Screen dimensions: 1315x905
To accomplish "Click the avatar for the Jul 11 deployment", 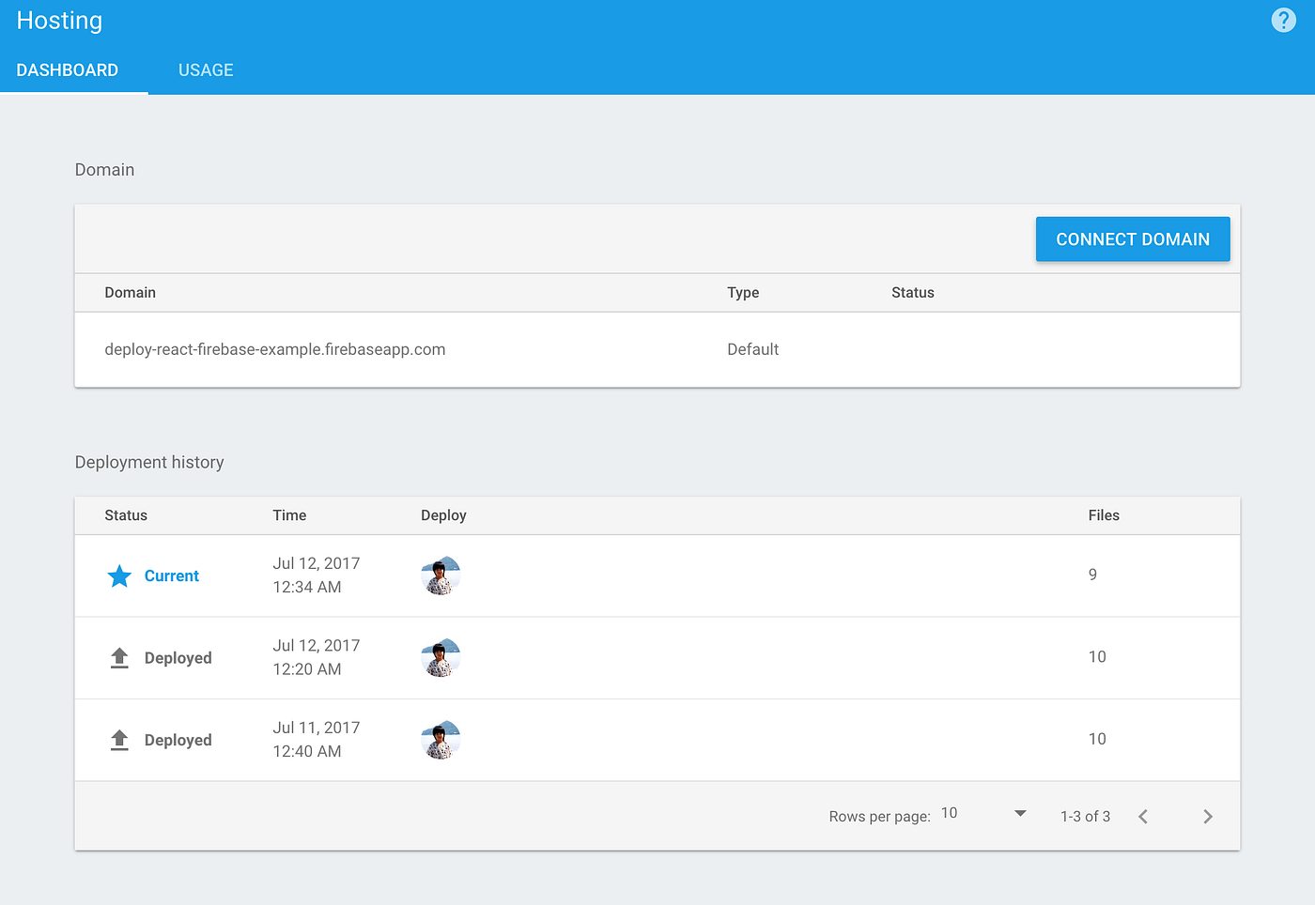I will 441,740.
